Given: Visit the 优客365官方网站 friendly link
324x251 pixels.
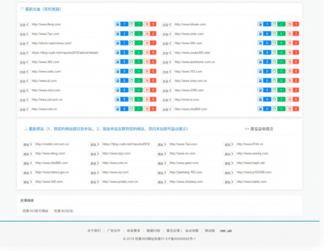Looking at the screenshot, I should point(36,211).
